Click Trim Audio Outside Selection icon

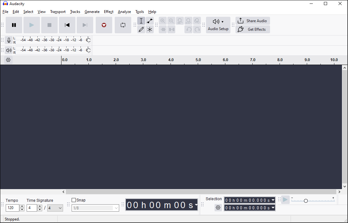[x=163, y=29]
